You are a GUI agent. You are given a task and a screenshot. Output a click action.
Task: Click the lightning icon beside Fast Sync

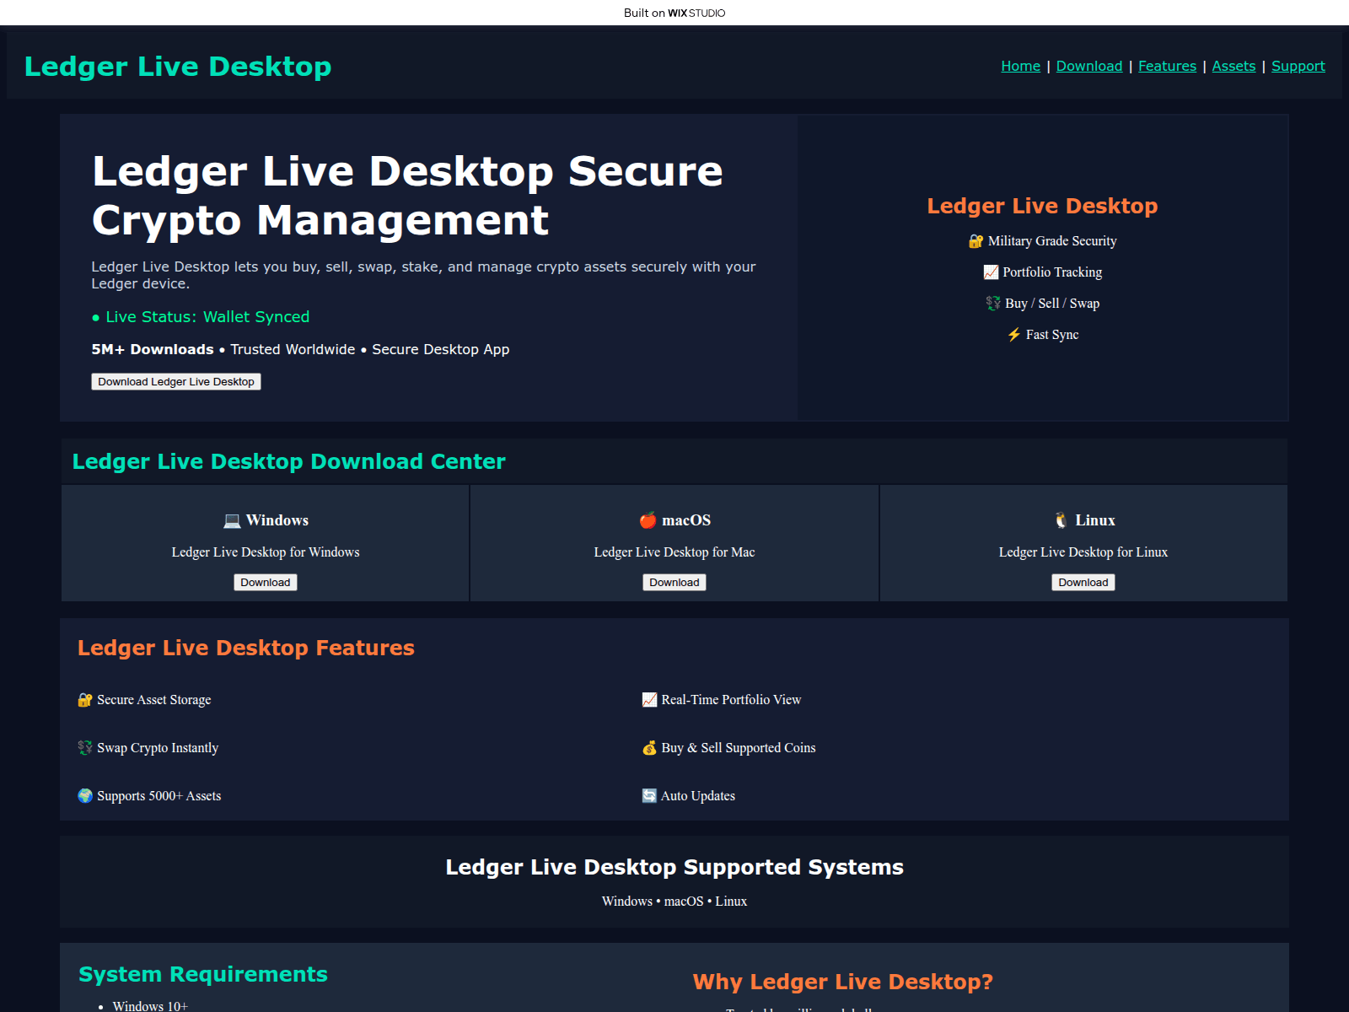pos(1014,335)
